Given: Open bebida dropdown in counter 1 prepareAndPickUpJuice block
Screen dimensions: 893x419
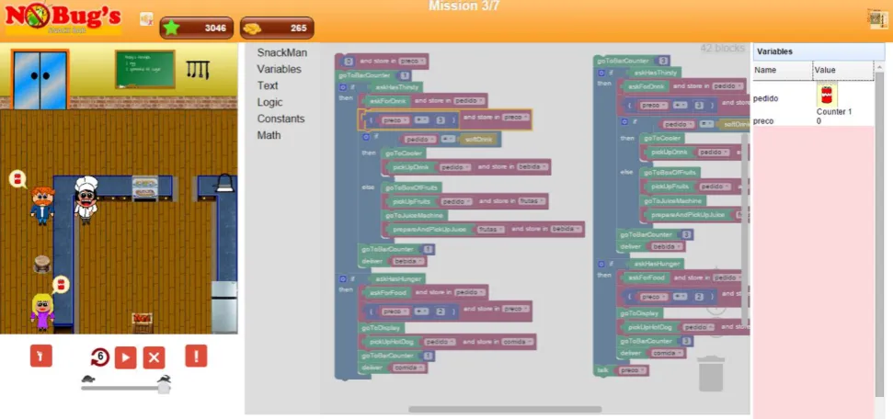Looking at the screenshot, I should [x=567, y=230].
